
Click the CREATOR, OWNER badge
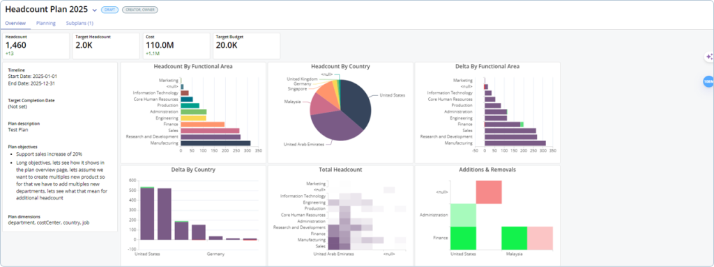pyautogui.click(x=139, y=10)
